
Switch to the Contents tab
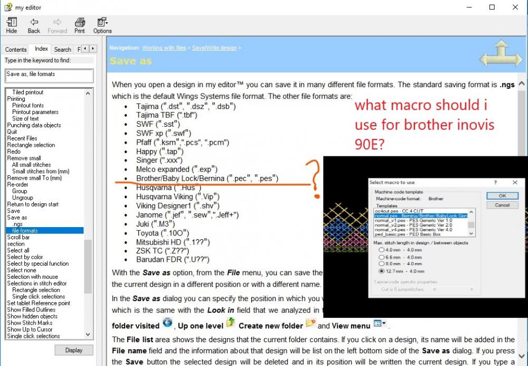[15, 49]
